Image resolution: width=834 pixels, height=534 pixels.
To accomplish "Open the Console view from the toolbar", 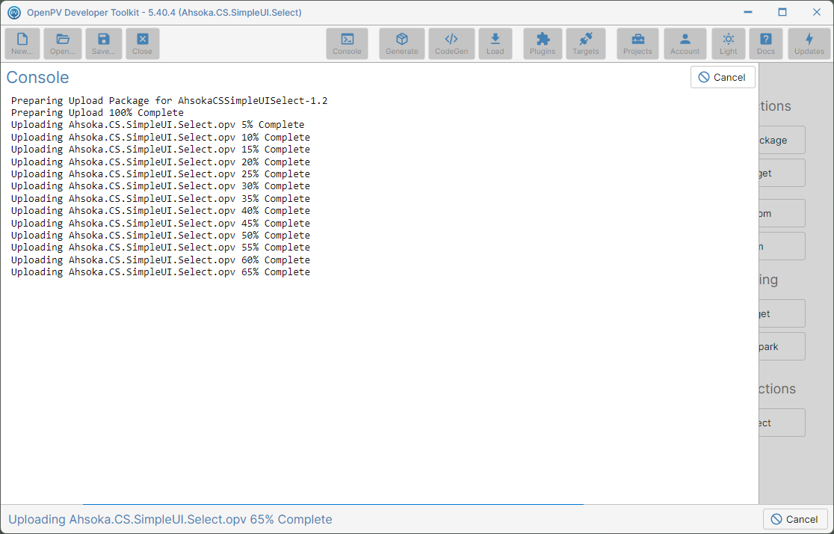I will pos(347,43).
